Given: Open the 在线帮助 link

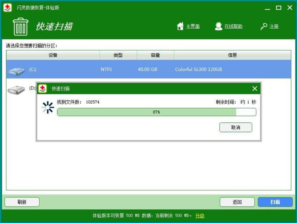Looking at the screenshot, I should point(233,26).
